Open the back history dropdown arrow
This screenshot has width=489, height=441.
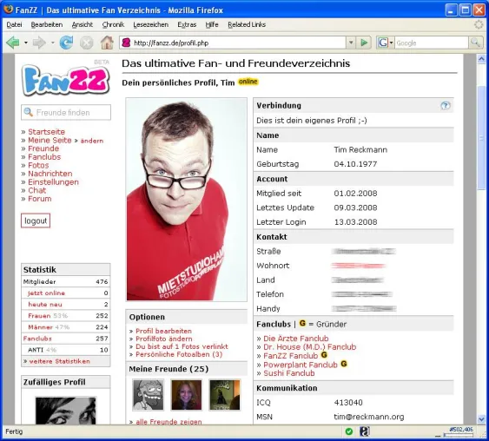26,43
